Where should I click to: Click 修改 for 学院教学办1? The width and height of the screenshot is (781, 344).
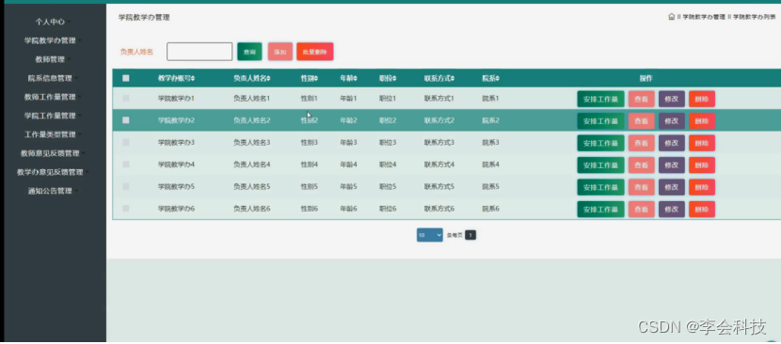click(672, 99)
